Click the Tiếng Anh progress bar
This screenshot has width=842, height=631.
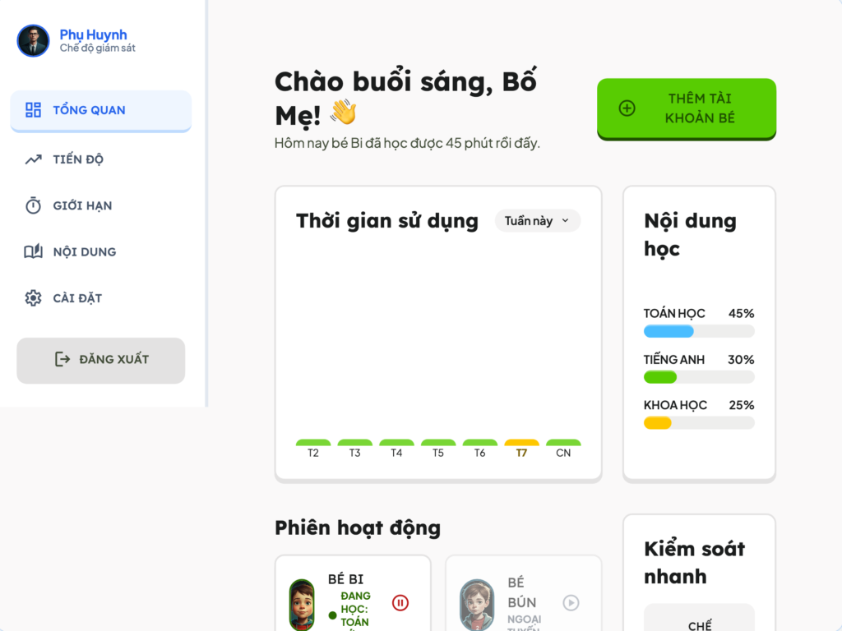pyautogui.click(x=699, y=377)
